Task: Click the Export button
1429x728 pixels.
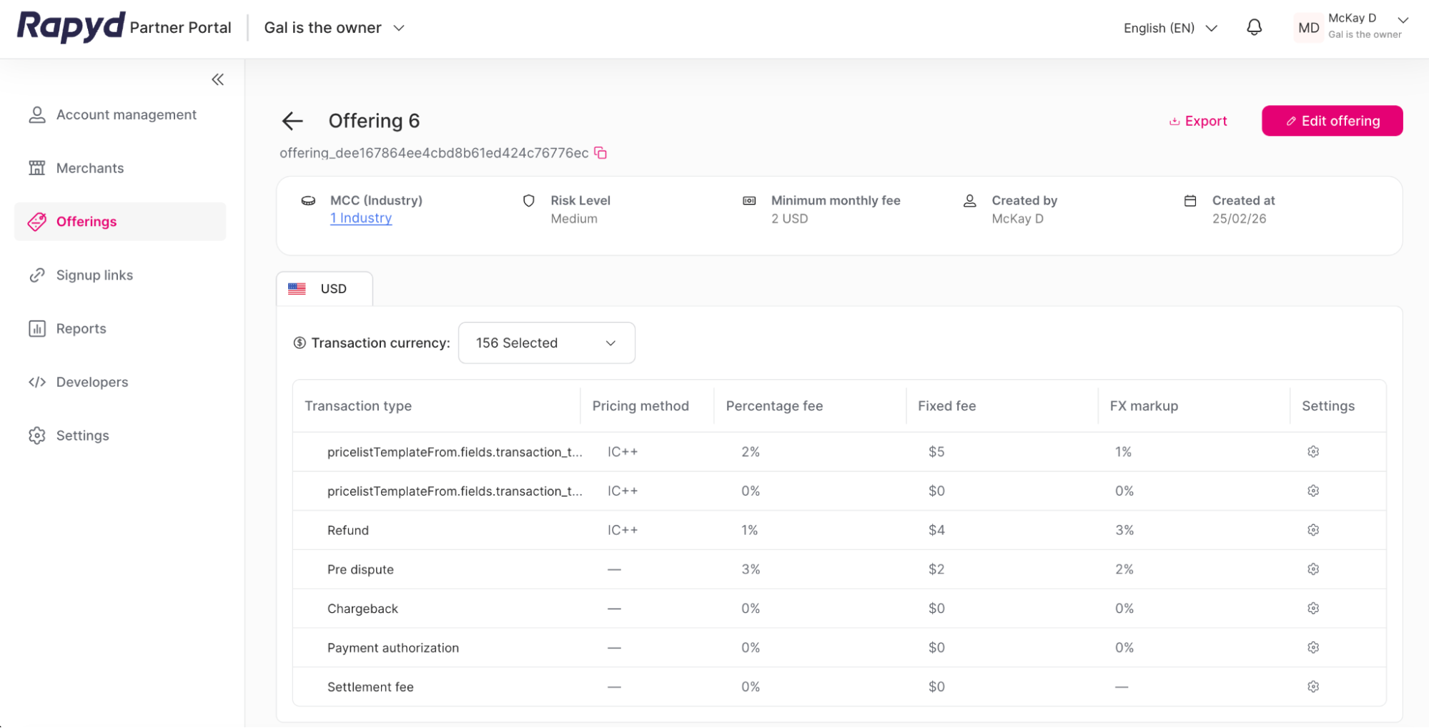Action: pos(1198,121)
